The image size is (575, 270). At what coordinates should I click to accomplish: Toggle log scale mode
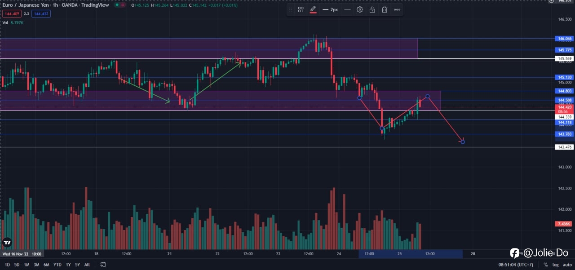point(555,265)
